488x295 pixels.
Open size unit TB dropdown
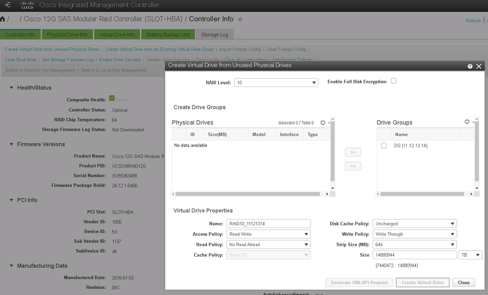tap(470, 255)
